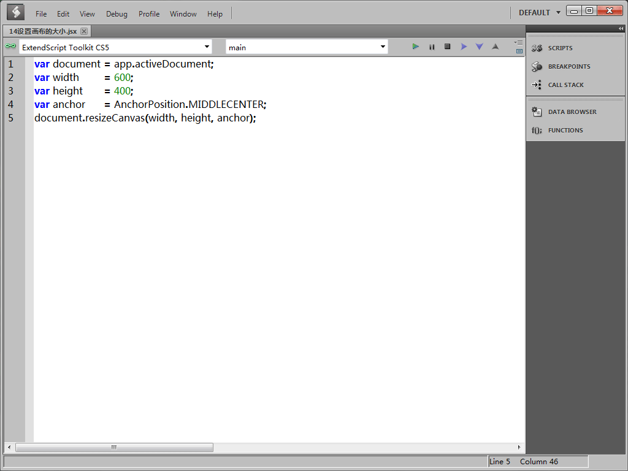Open the Data Browser panel icon
Image resolution: width=628 pixels, height=471 pixels.
click(537, 112)
